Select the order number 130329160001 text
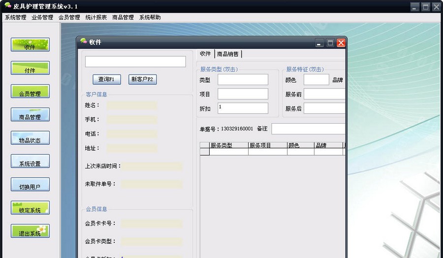 [x=237, y=129]
